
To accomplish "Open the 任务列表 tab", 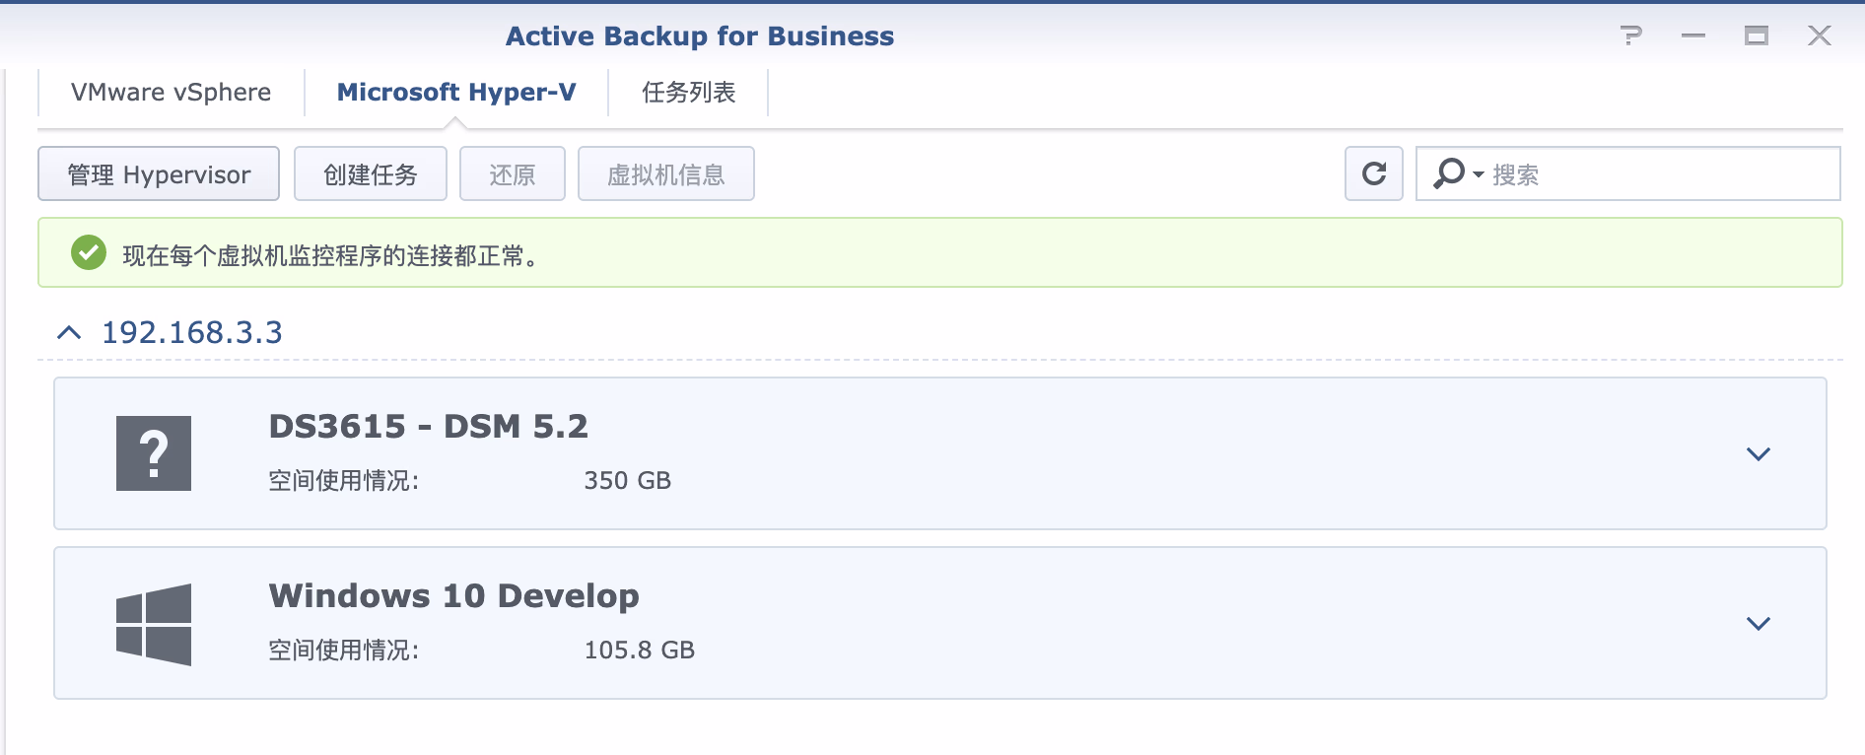I will coord(688,93).
